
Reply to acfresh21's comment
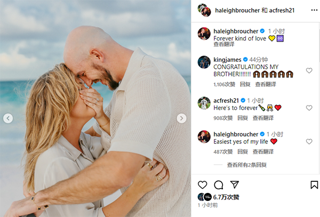(243, 118)
